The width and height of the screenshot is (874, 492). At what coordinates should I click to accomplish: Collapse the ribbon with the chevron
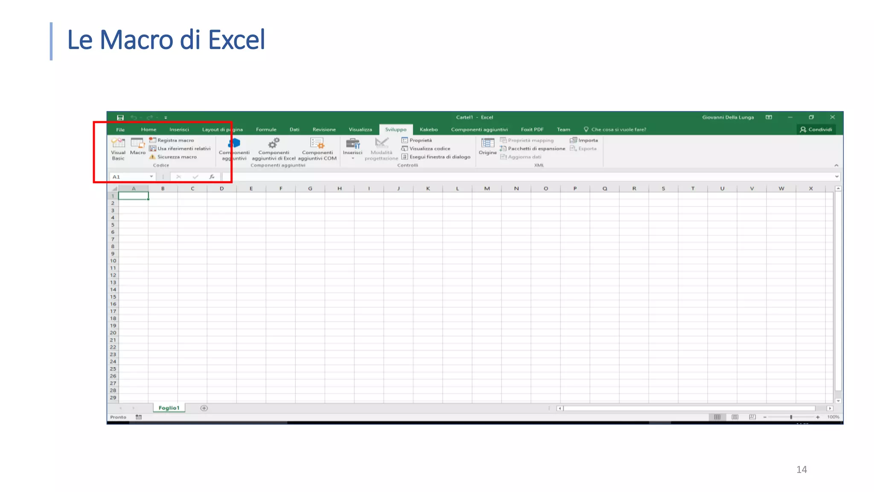click(836, 165)
